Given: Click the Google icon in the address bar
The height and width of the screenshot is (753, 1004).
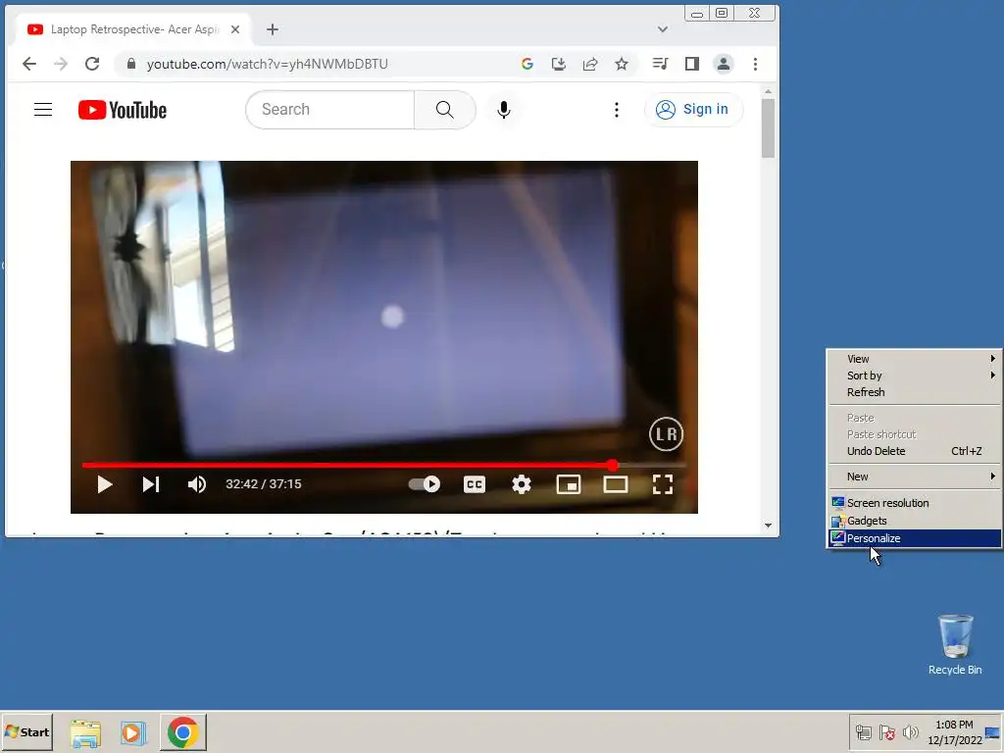Looking at the screenshot, I should click(x=527, y=64).
